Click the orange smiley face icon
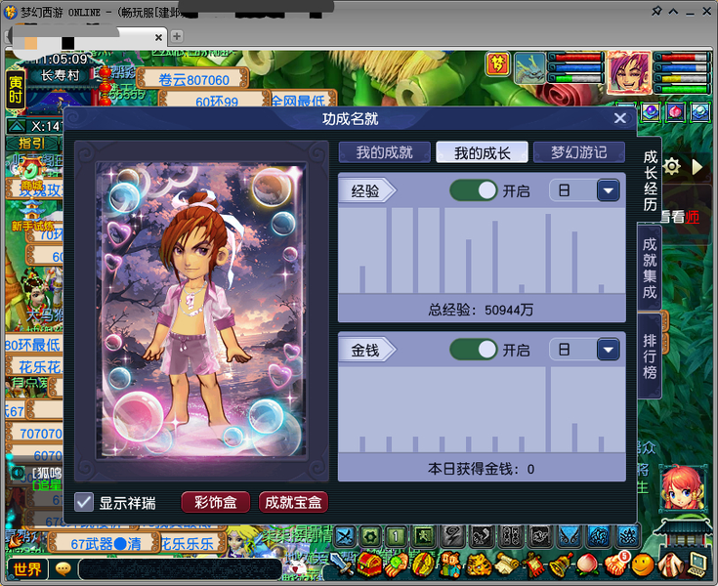Viewport: 718px width, 586px height. 643,565
